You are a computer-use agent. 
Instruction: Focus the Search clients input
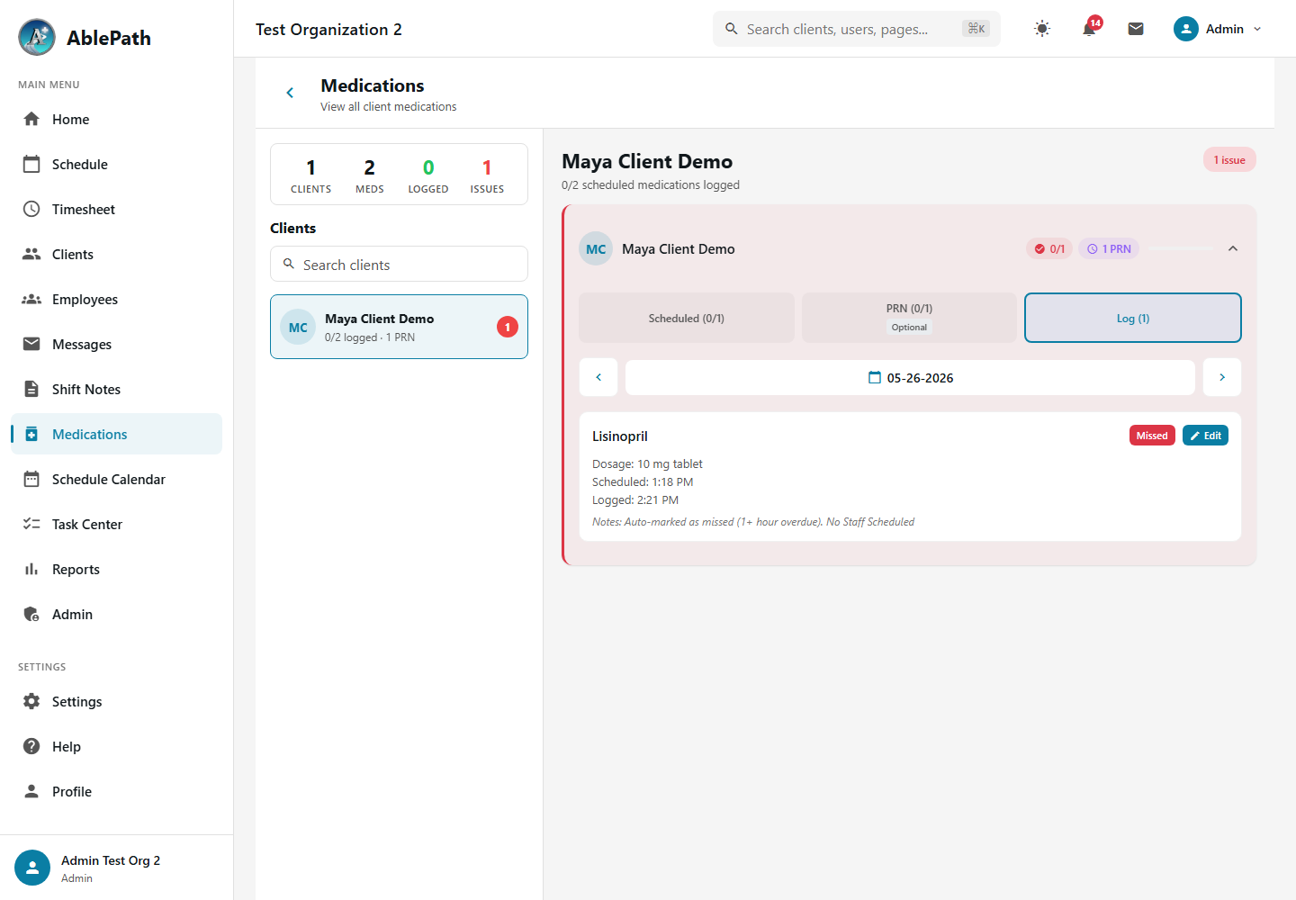coord(399,264)
